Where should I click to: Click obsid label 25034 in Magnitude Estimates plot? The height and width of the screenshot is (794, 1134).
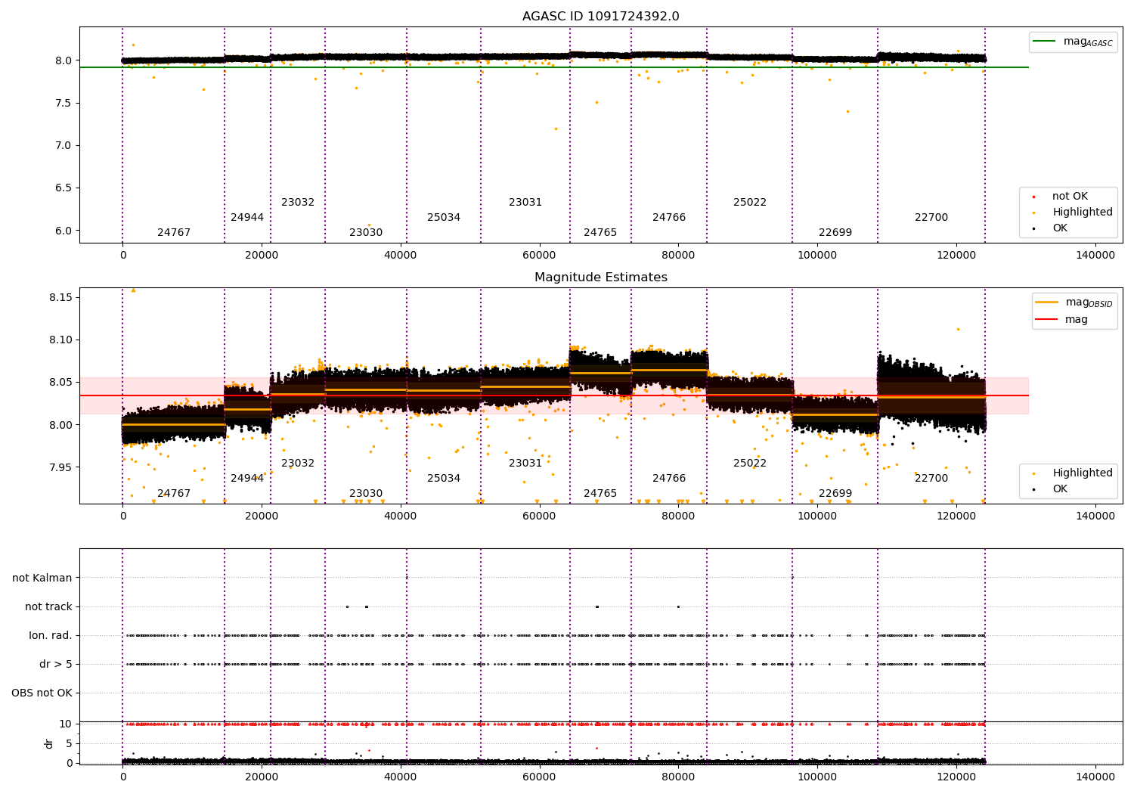click(444, 479)
